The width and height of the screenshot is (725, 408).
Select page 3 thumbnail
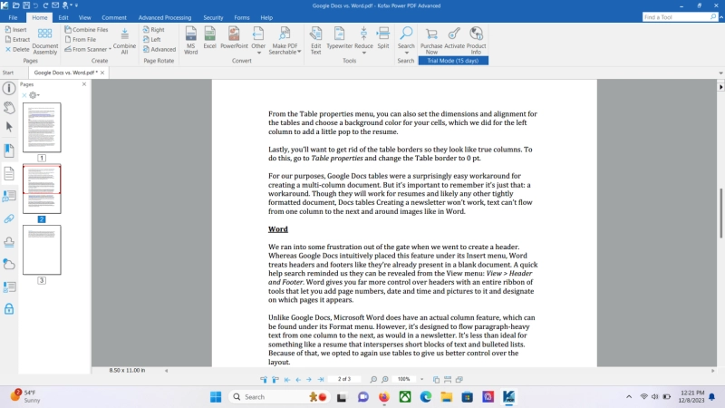(x=42, y=250)
